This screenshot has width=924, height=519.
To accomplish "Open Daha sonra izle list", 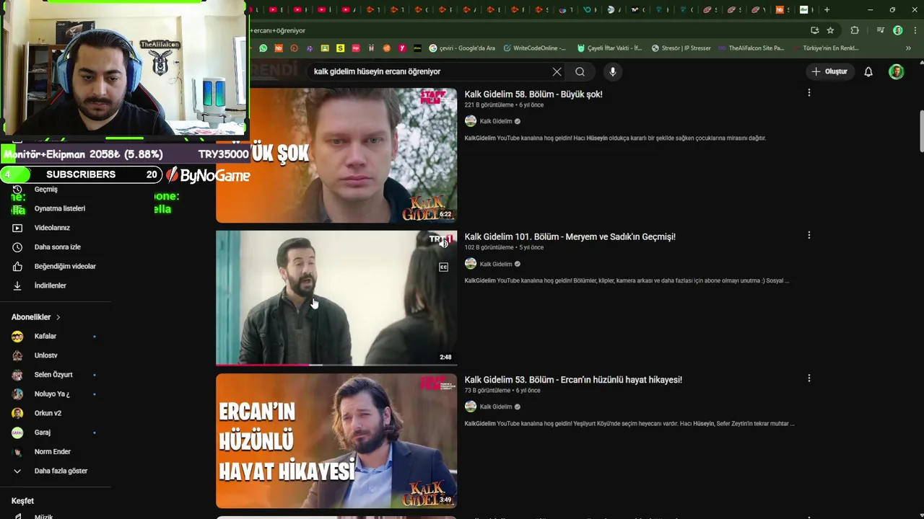I will point(57,247).
